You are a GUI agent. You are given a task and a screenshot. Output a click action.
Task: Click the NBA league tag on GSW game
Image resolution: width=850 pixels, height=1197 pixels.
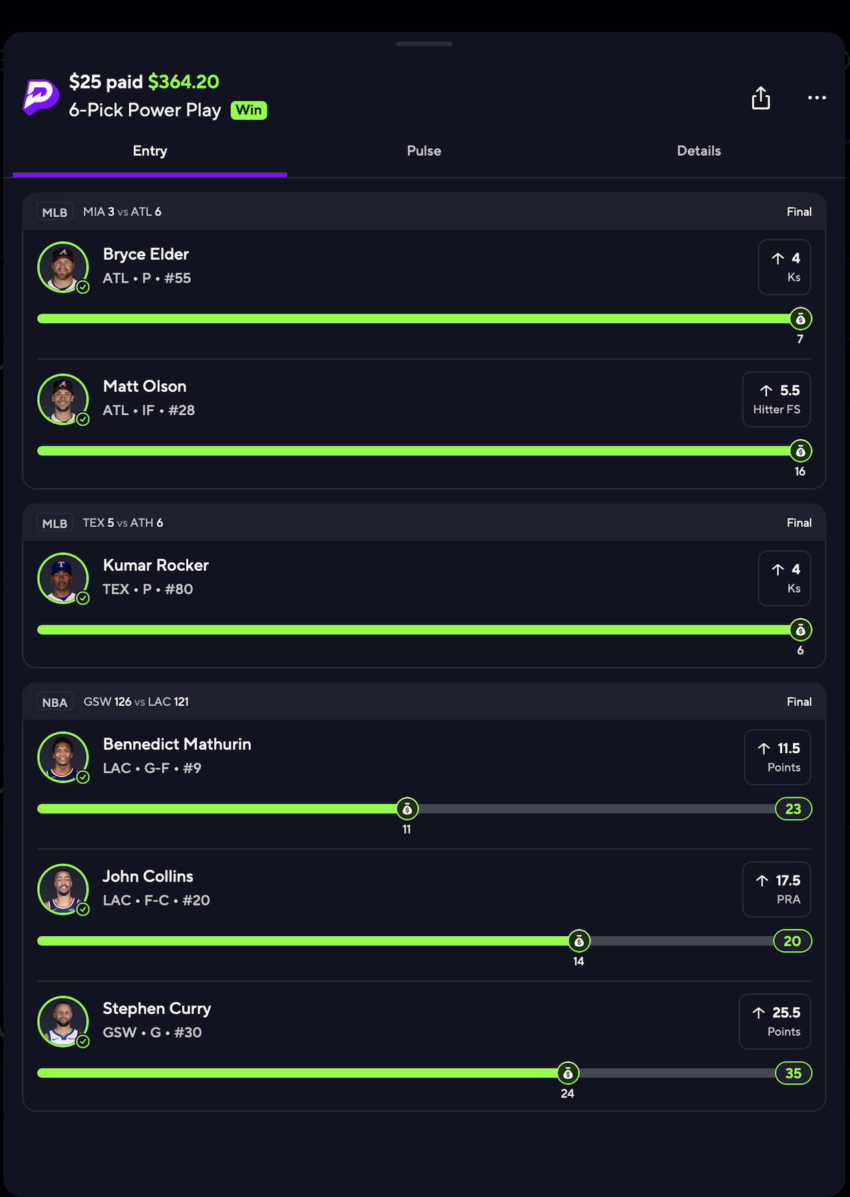tap(55, 703)
